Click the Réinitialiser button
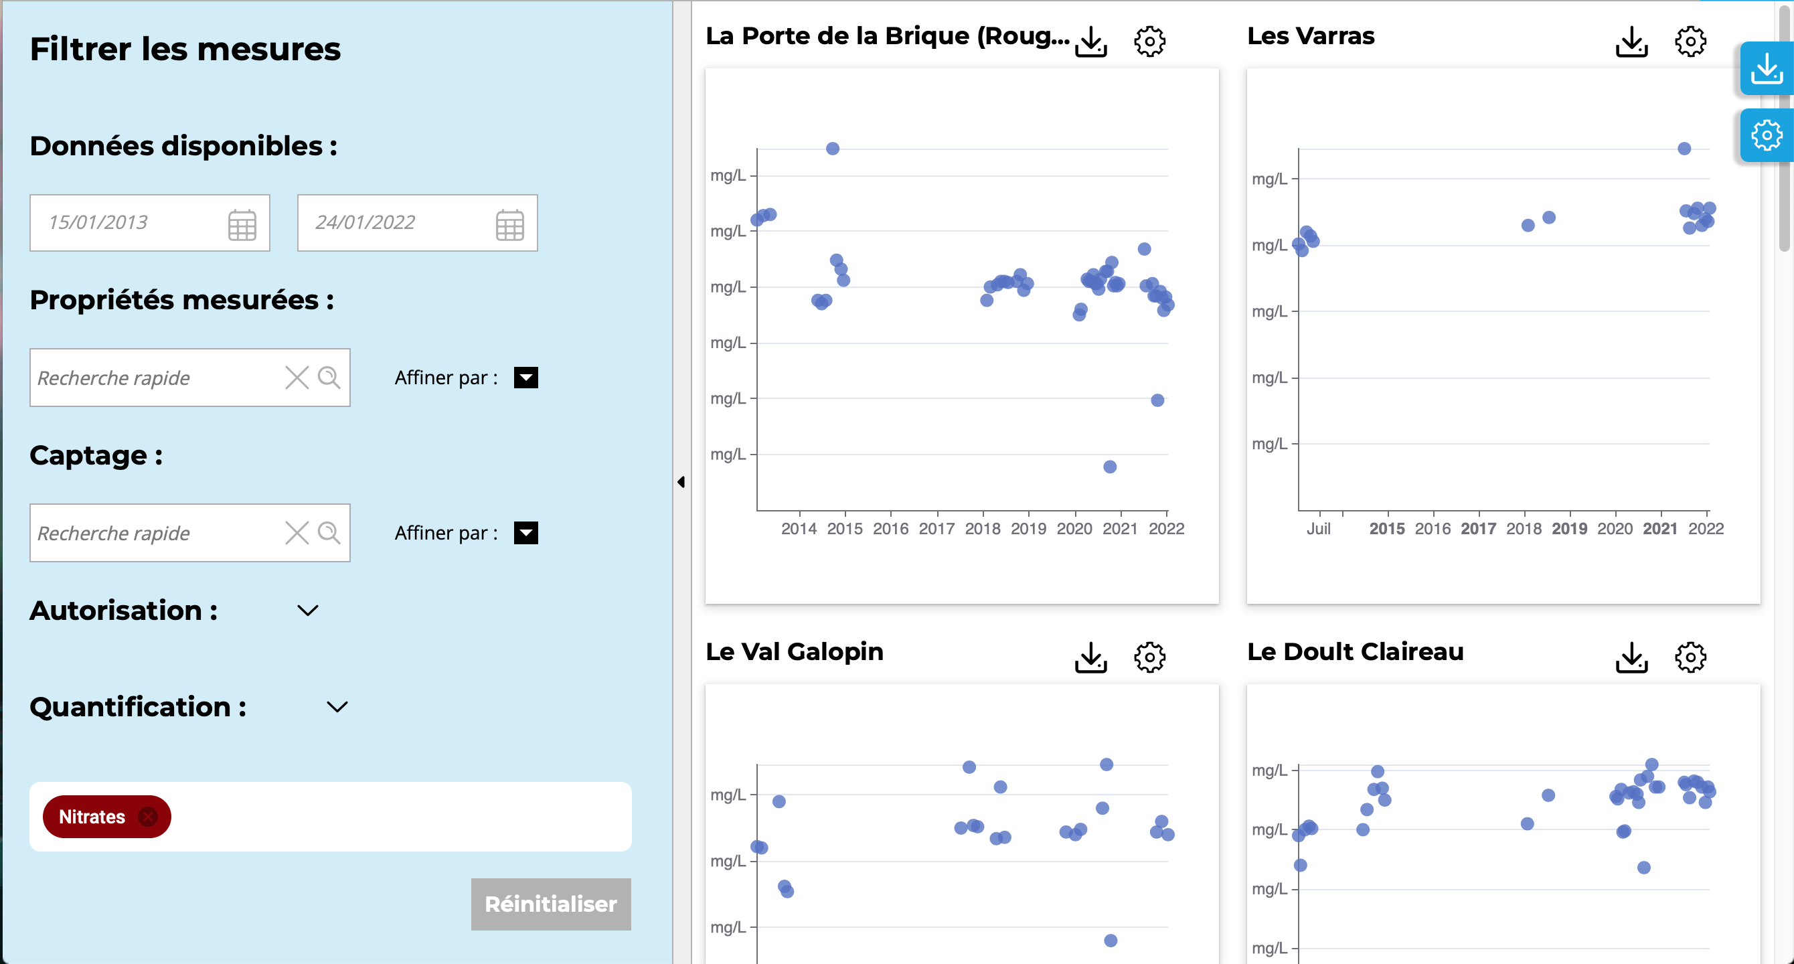The height and width of the screenshot is (964, 1794). [551, 904]
